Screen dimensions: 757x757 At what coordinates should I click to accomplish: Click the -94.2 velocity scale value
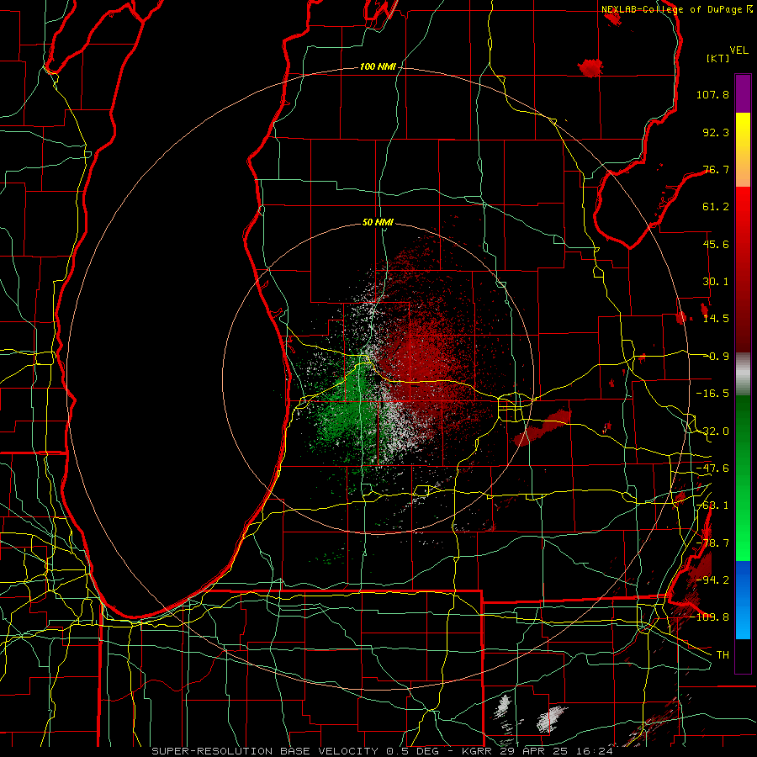pyautogui.click(x=712, y=580)
